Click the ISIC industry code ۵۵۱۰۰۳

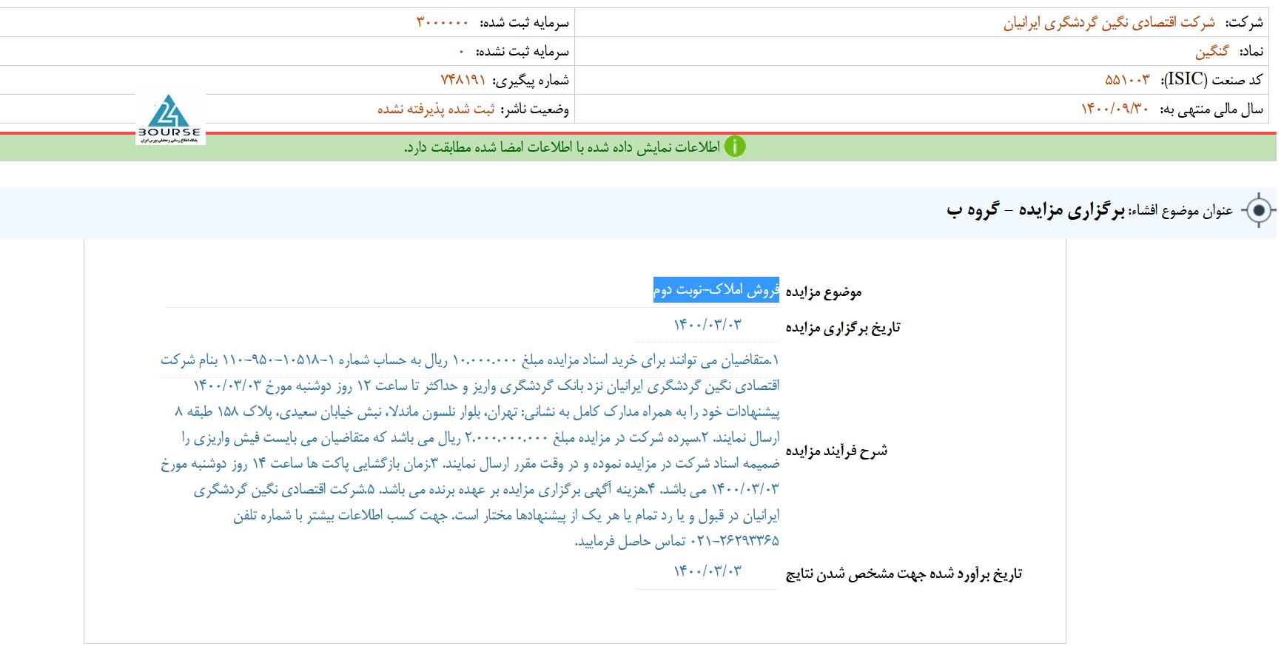point(1127,80)
